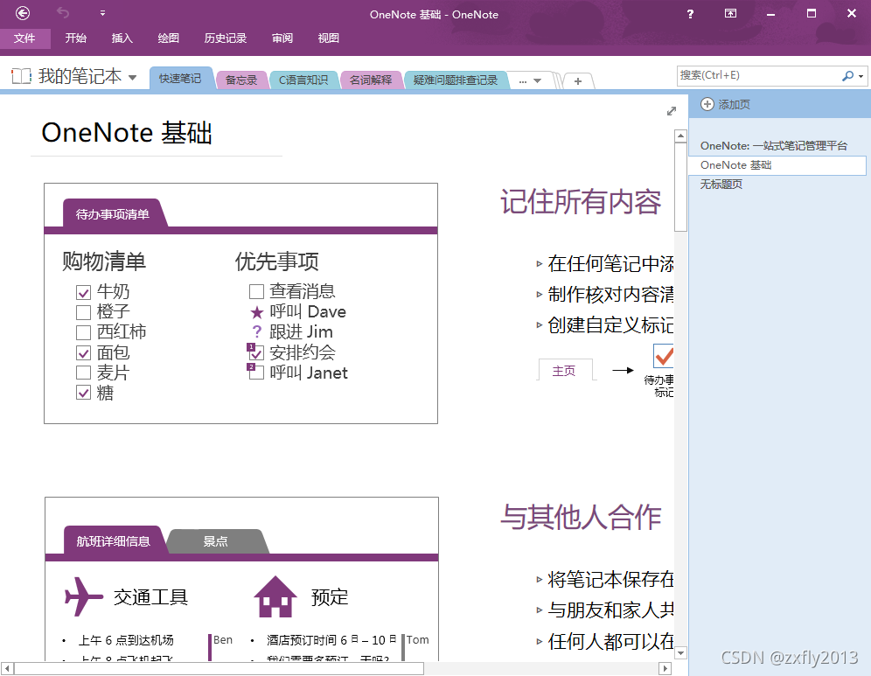Click the plus tab to create new section
The width and height of the screenshot is (871, 676).
(x=577, y=80)
